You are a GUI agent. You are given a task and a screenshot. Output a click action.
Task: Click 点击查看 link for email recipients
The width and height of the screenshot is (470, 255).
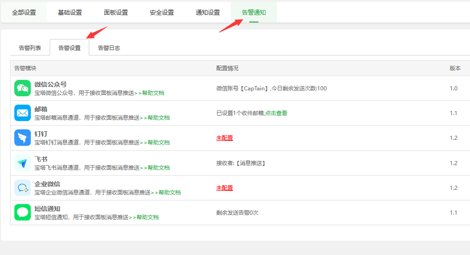coord(276,113)
